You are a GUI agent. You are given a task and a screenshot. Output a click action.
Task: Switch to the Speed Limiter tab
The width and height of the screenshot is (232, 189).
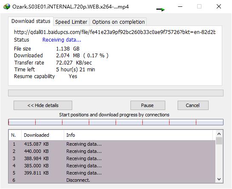pos(71,22)
